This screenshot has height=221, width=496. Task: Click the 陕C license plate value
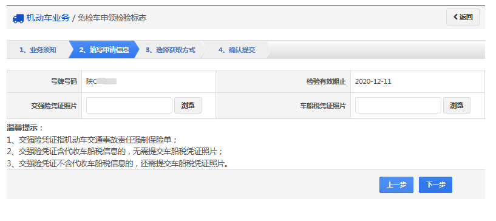pos(101,81)
